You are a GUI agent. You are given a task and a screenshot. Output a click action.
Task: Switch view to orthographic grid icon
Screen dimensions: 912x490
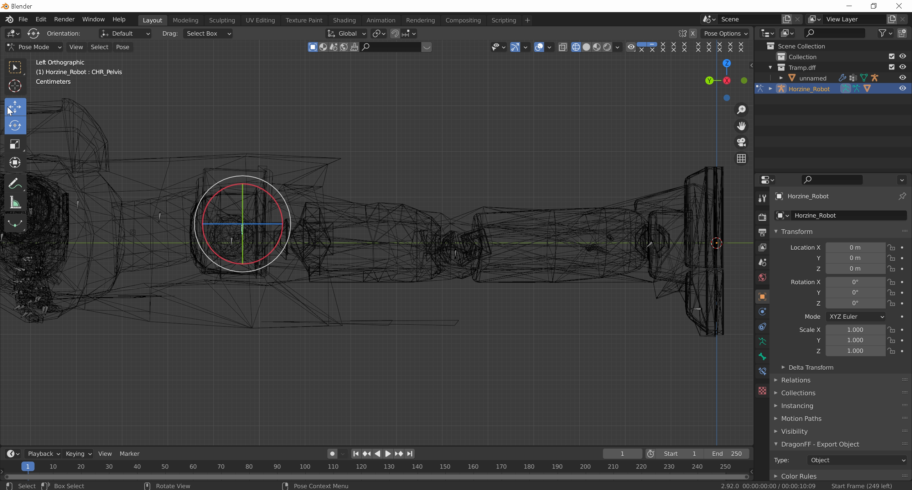[741, 158]
